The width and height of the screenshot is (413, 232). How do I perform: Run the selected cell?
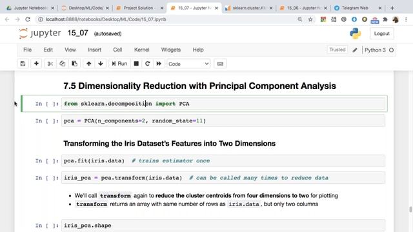(119, 64)
